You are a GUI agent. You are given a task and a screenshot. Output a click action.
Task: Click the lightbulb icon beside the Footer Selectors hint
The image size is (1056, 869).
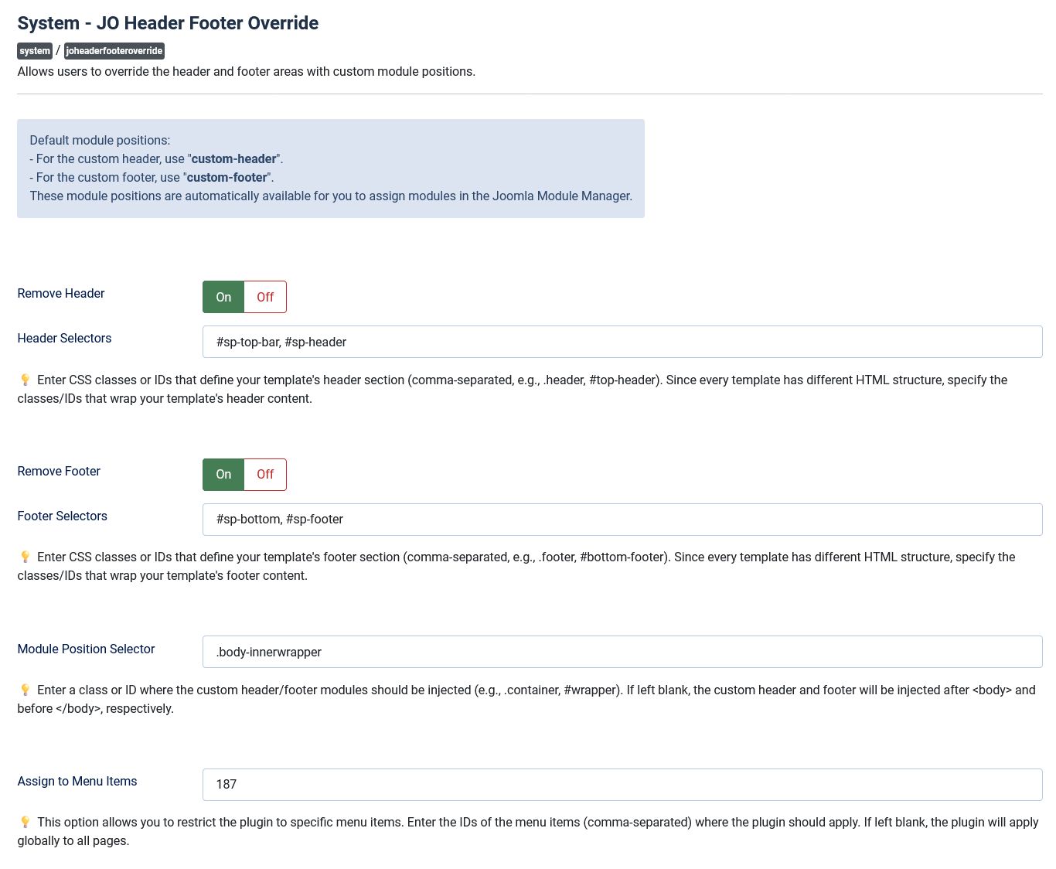coord(25,557)
